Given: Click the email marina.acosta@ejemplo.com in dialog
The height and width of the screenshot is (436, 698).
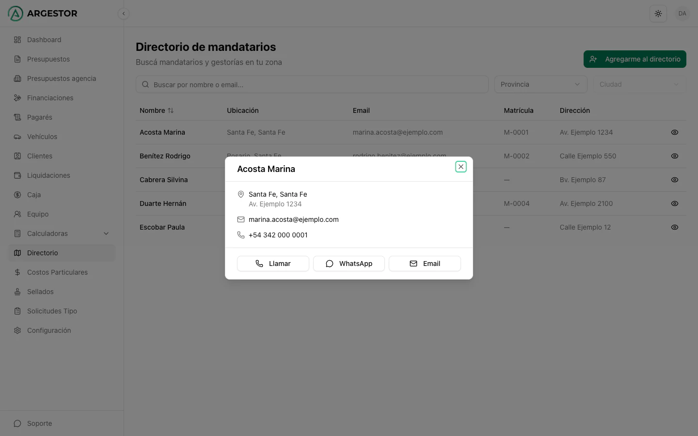Looking at the screenshot, I should tap(294, 219).
